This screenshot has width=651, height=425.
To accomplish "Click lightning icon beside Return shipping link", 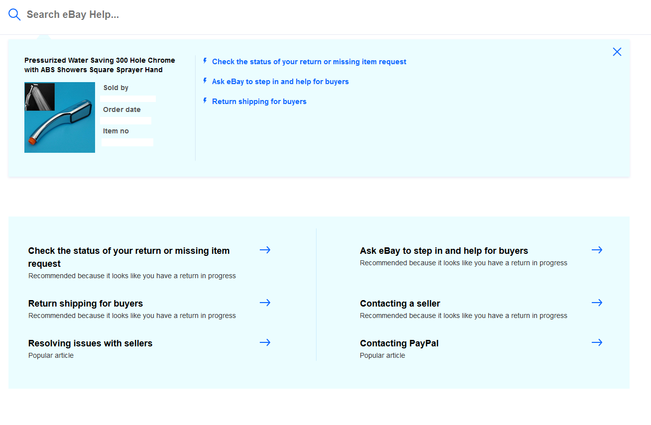I will [x=205, y=101].
